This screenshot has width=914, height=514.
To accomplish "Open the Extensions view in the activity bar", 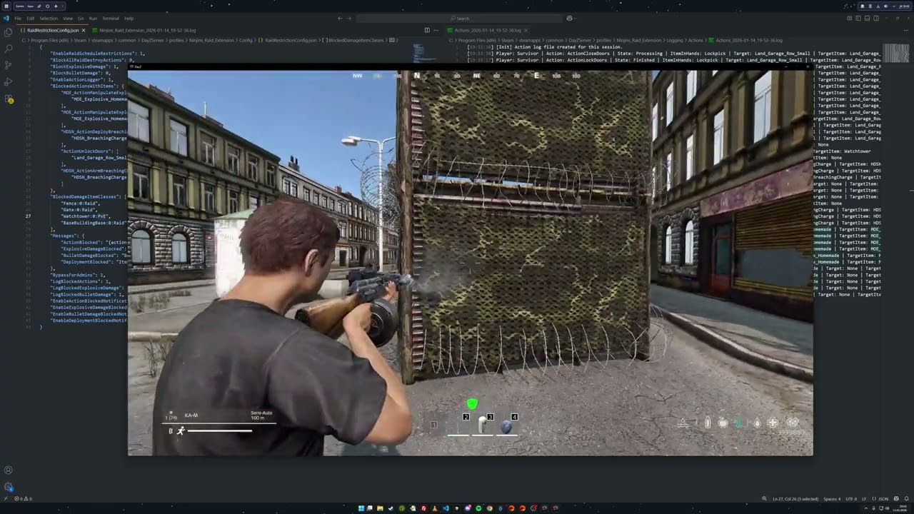I will pyautogui.click(x=8, y=99).
